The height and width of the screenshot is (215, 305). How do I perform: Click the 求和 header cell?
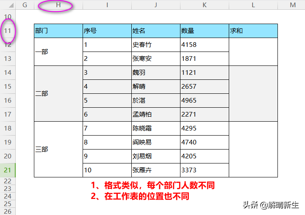point(253,31)
